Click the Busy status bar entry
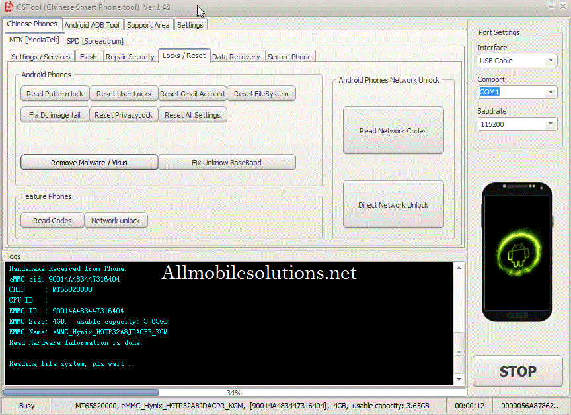571x415 pixels. [27, 406]
